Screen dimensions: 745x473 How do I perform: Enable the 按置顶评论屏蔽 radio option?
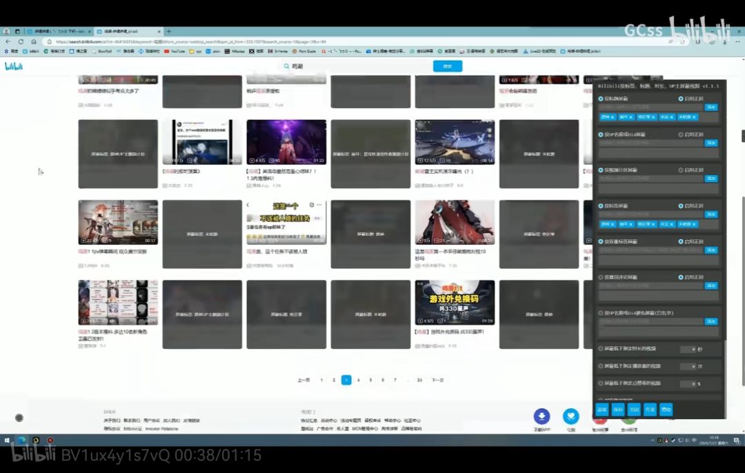tap(601, 277)
